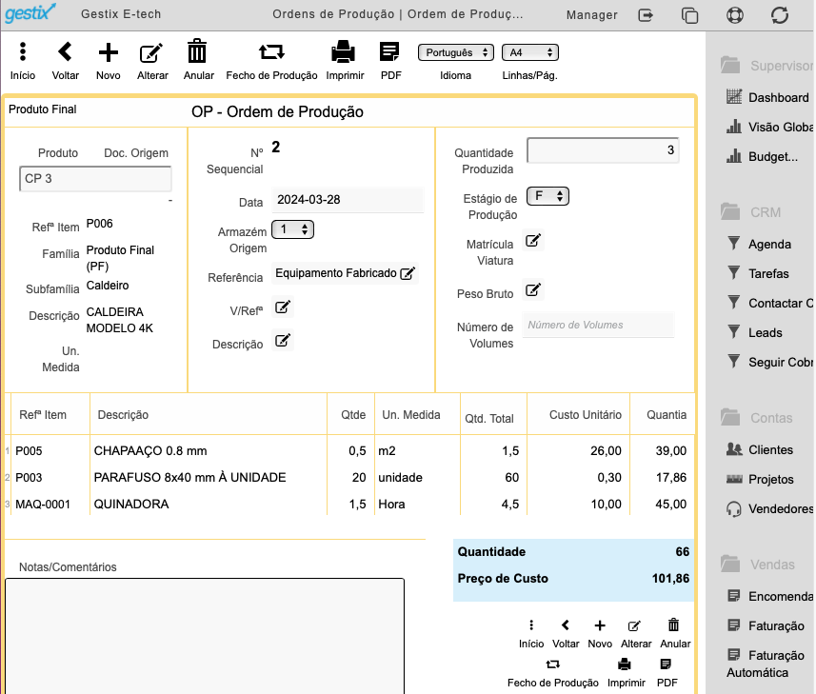
Task: Click the Data field 2024-03-28
Action: 348,200
